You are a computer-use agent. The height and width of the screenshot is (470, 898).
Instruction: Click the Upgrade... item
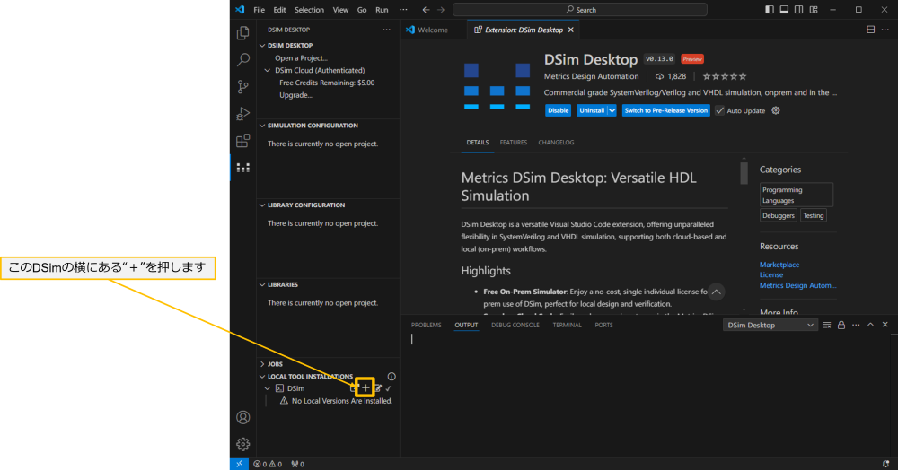295,95
